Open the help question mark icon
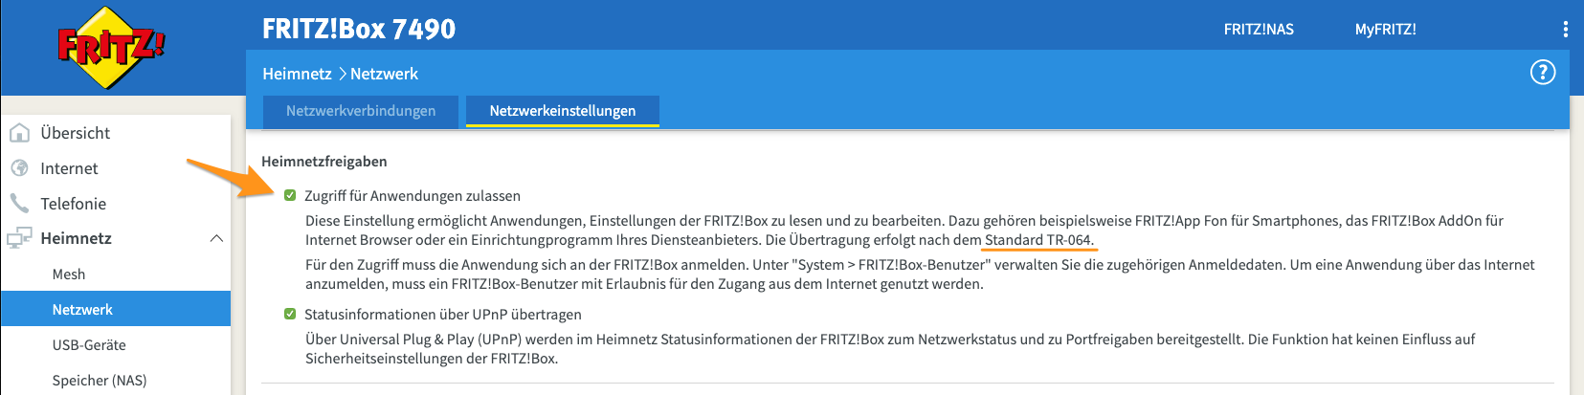Screen dimensions: 1584x395 [1543, 73]
